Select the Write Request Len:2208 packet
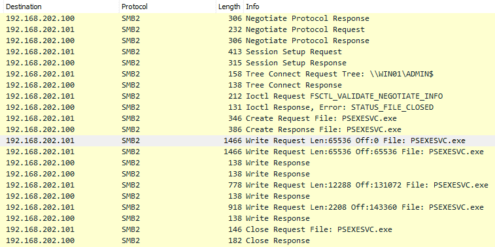 [247, 207]
